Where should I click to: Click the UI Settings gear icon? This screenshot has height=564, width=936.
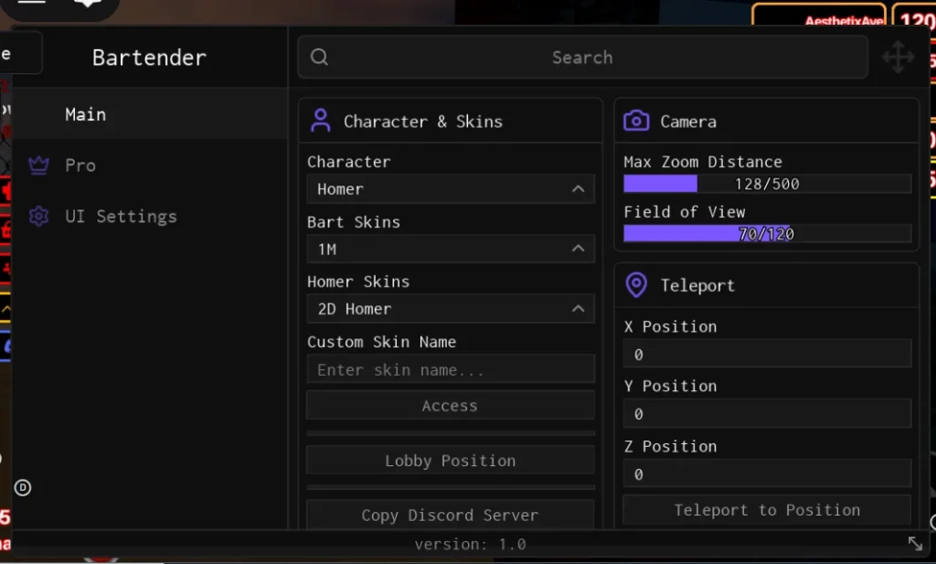pos(38,217)
